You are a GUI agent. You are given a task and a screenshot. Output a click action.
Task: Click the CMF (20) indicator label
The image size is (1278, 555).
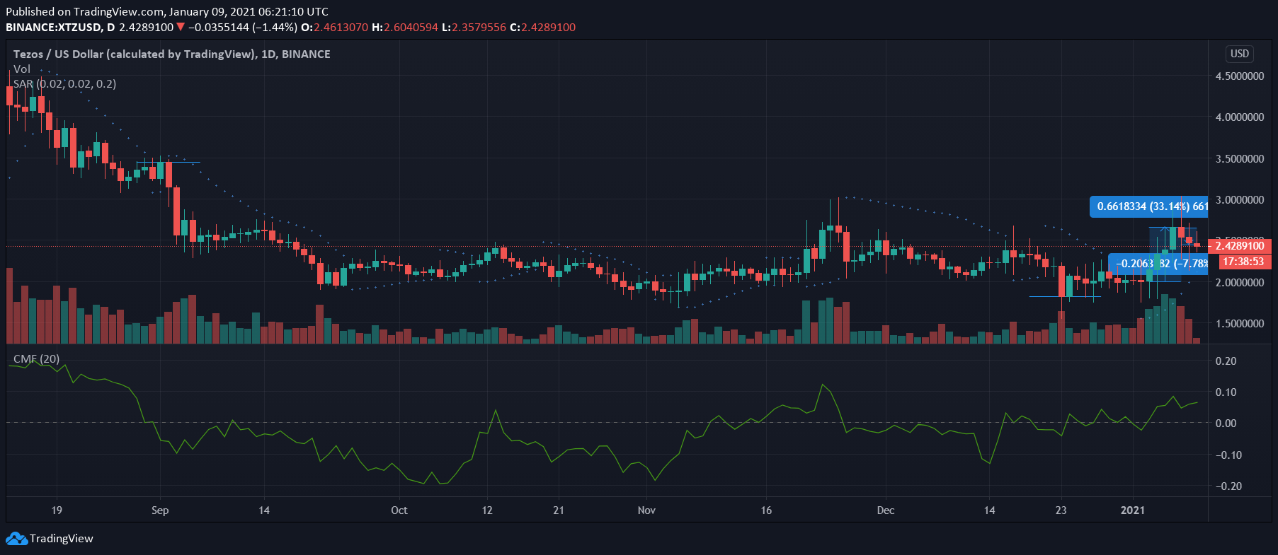pyautogui.click(x=37, y=359)
